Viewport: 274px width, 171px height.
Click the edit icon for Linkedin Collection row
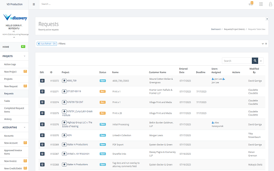point(42,135)
